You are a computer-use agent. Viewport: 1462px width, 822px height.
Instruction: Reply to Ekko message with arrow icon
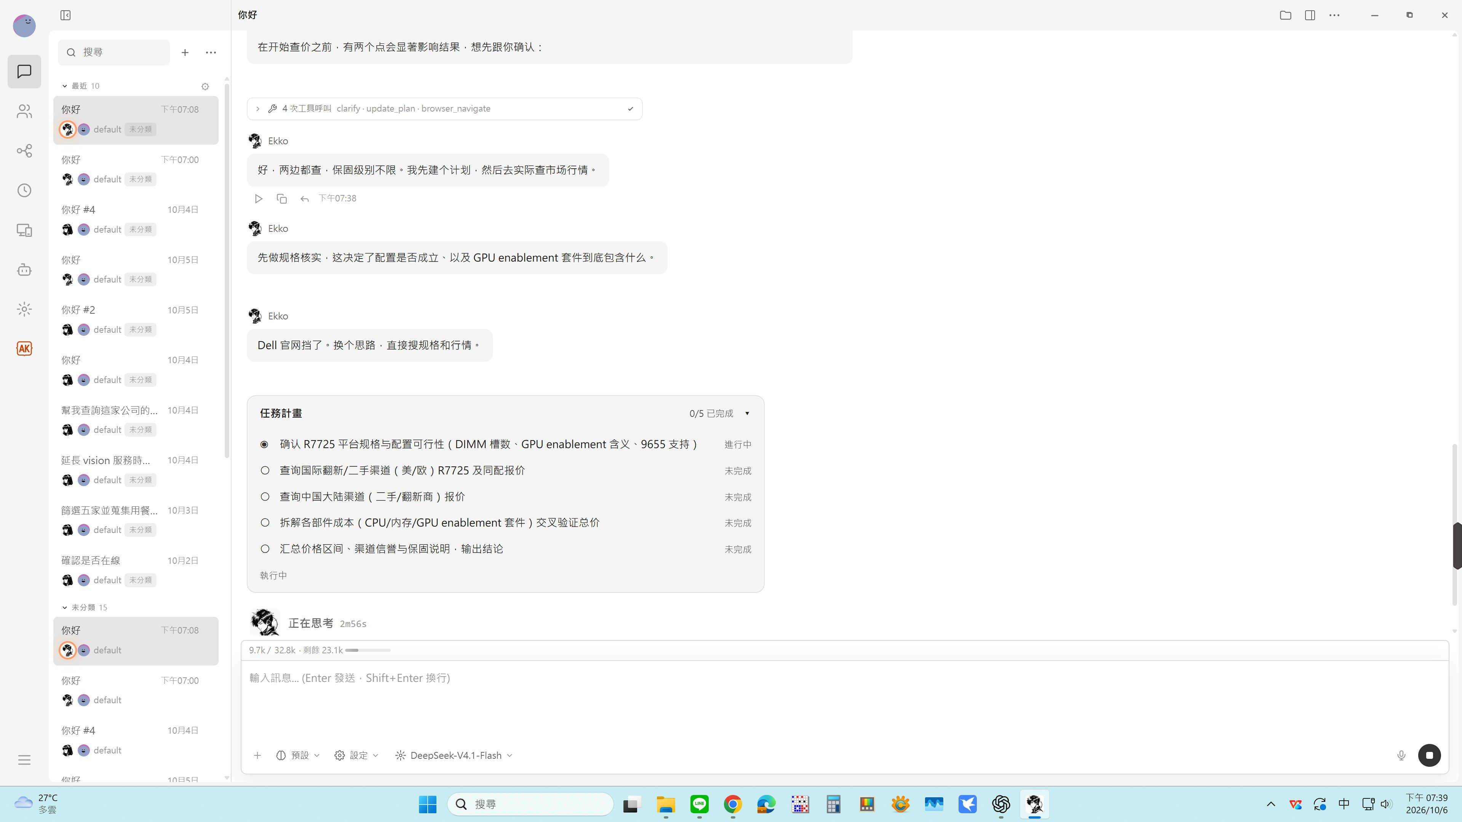305,198
